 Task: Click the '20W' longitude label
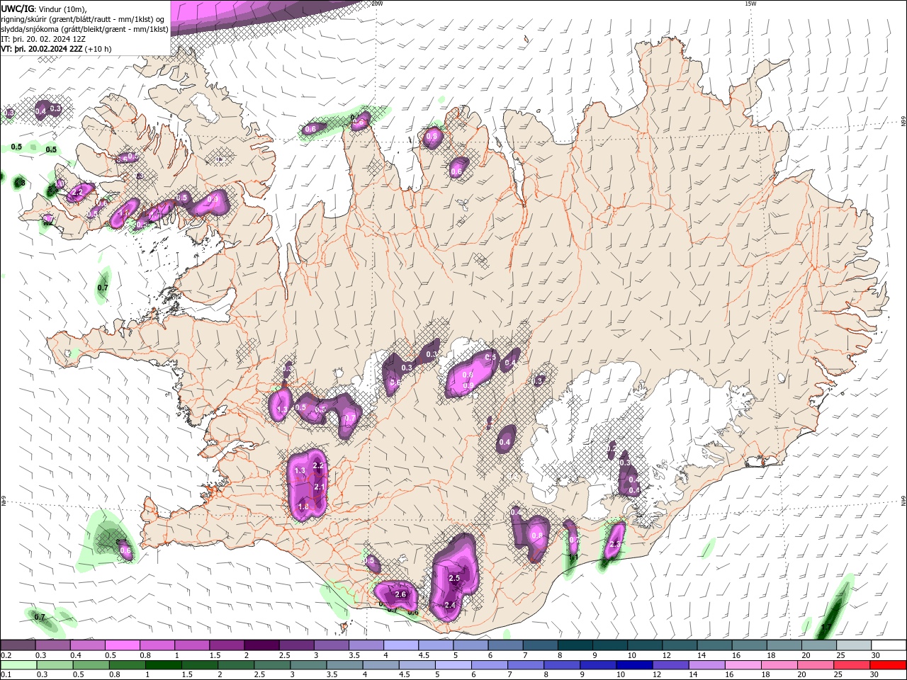pos(376,4)
